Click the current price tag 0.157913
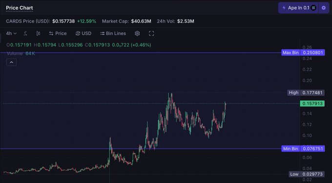 point(312,104)
